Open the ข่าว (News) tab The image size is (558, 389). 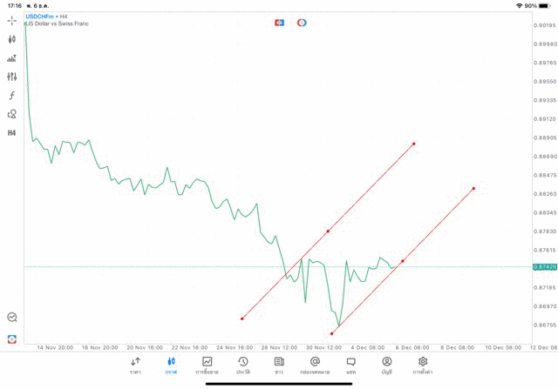[279, 366]
